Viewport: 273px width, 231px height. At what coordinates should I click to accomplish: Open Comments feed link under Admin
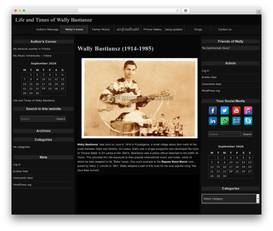point(211,84)
